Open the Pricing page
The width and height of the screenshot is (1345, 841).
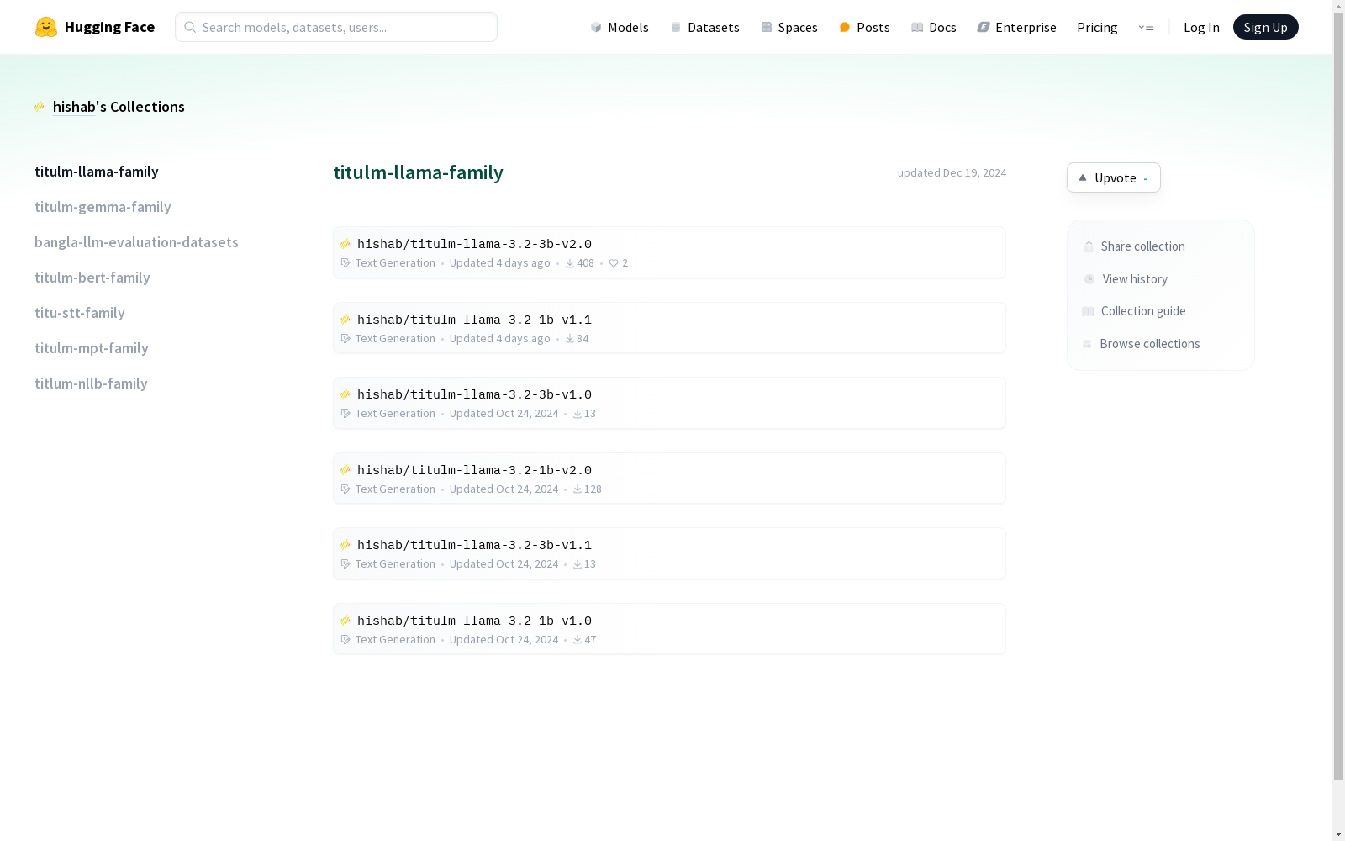1097,27
